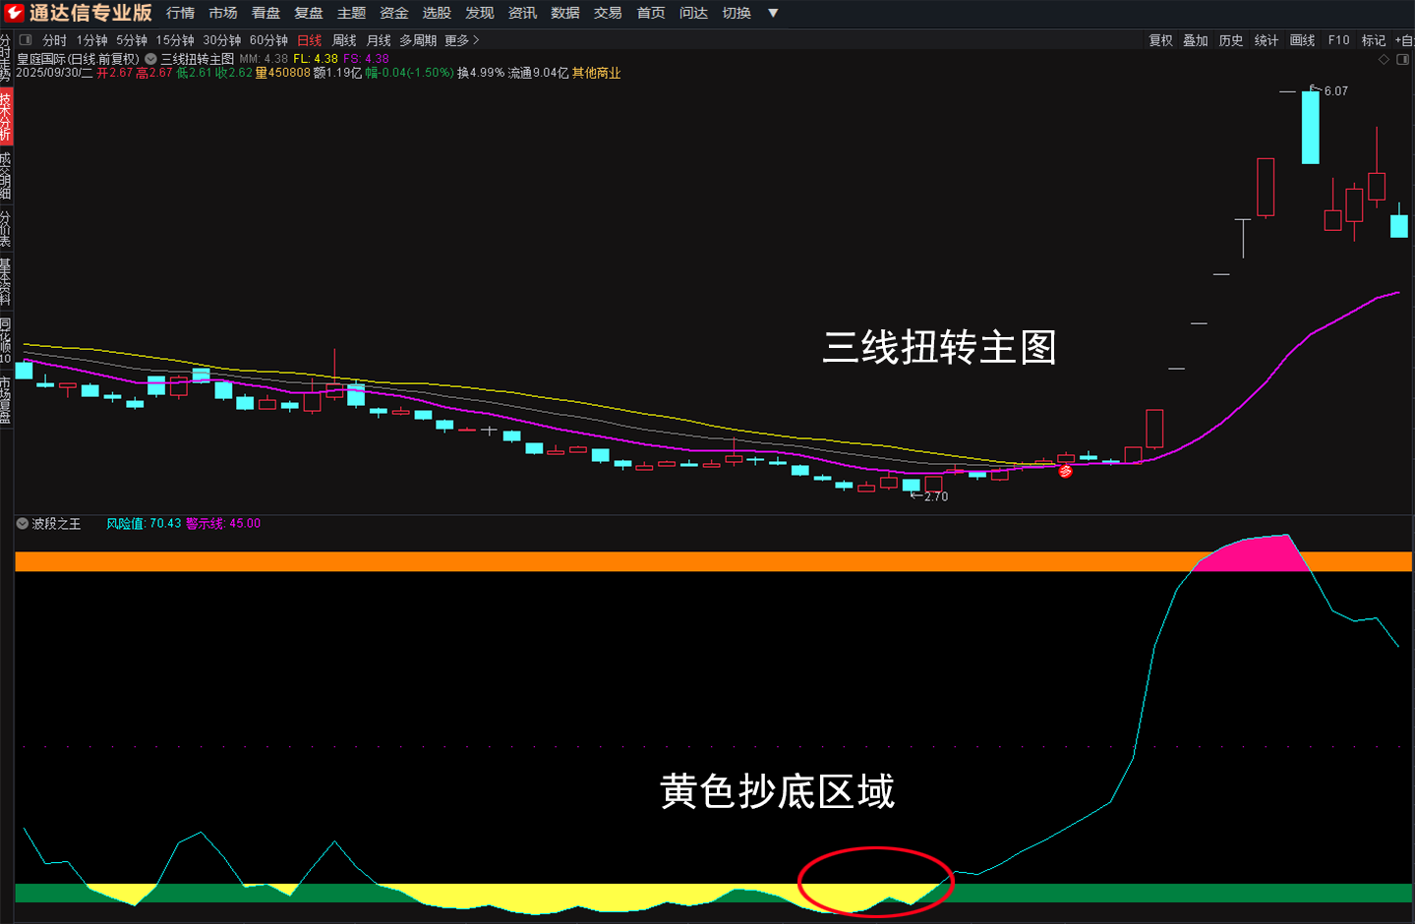Click the 其他商业 sector link
Viewport: 1415px width, 924px height.
tap(596, 73)
